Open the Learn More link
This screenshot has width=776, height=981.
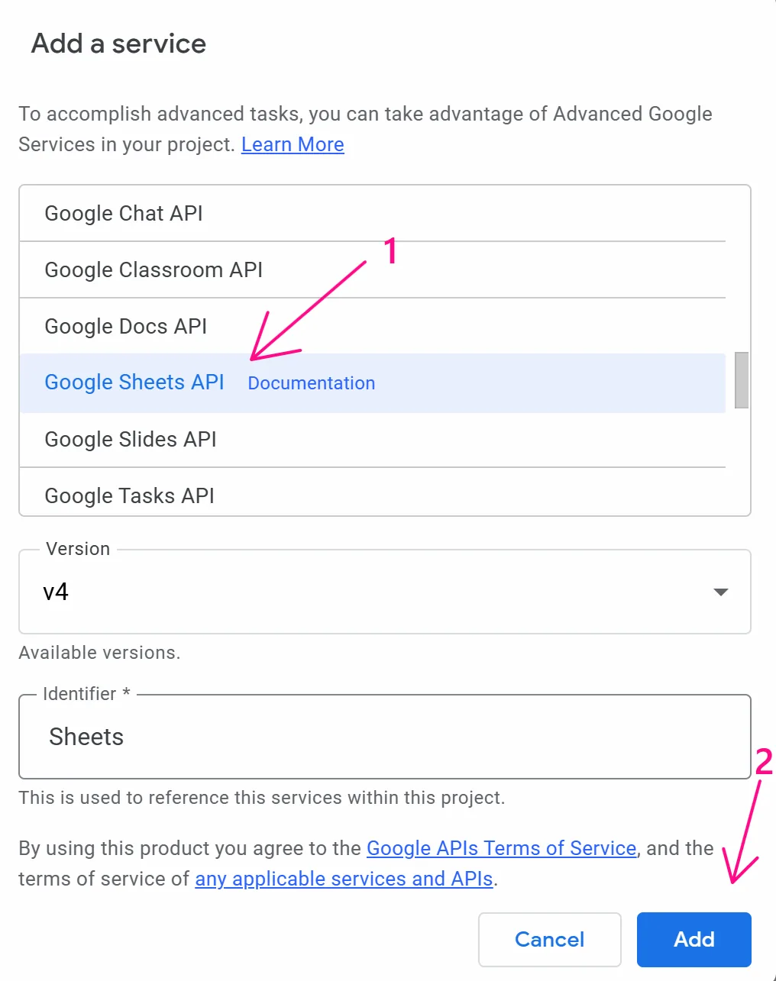[293, 144]
